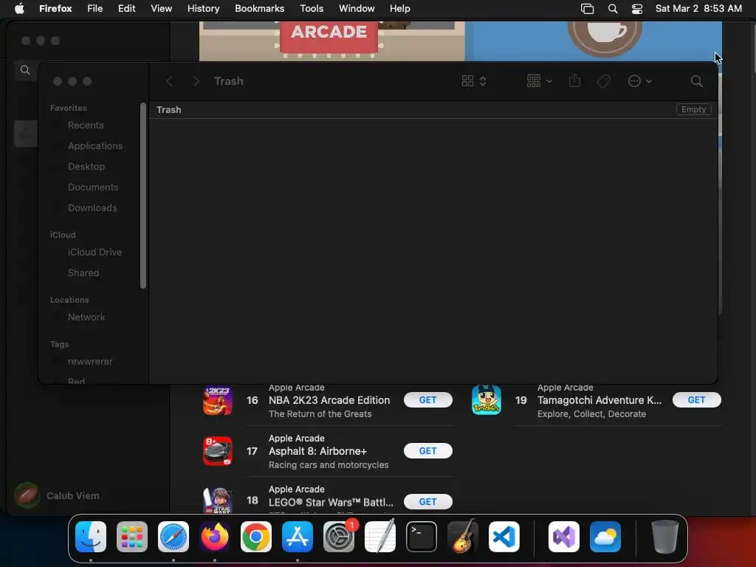Select Desktop in Finder sidebar
This screenshot has height=567, width=756.
[x=86, y=167]
